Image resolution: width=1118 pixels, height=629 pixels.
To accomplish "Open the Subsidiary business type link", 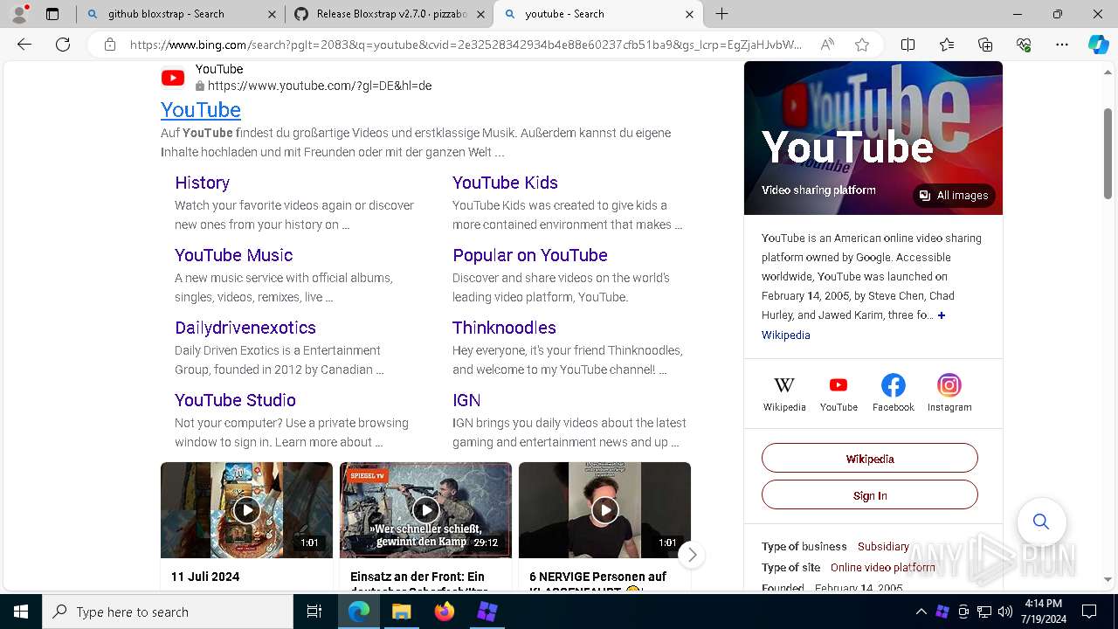I will [883, 547].
